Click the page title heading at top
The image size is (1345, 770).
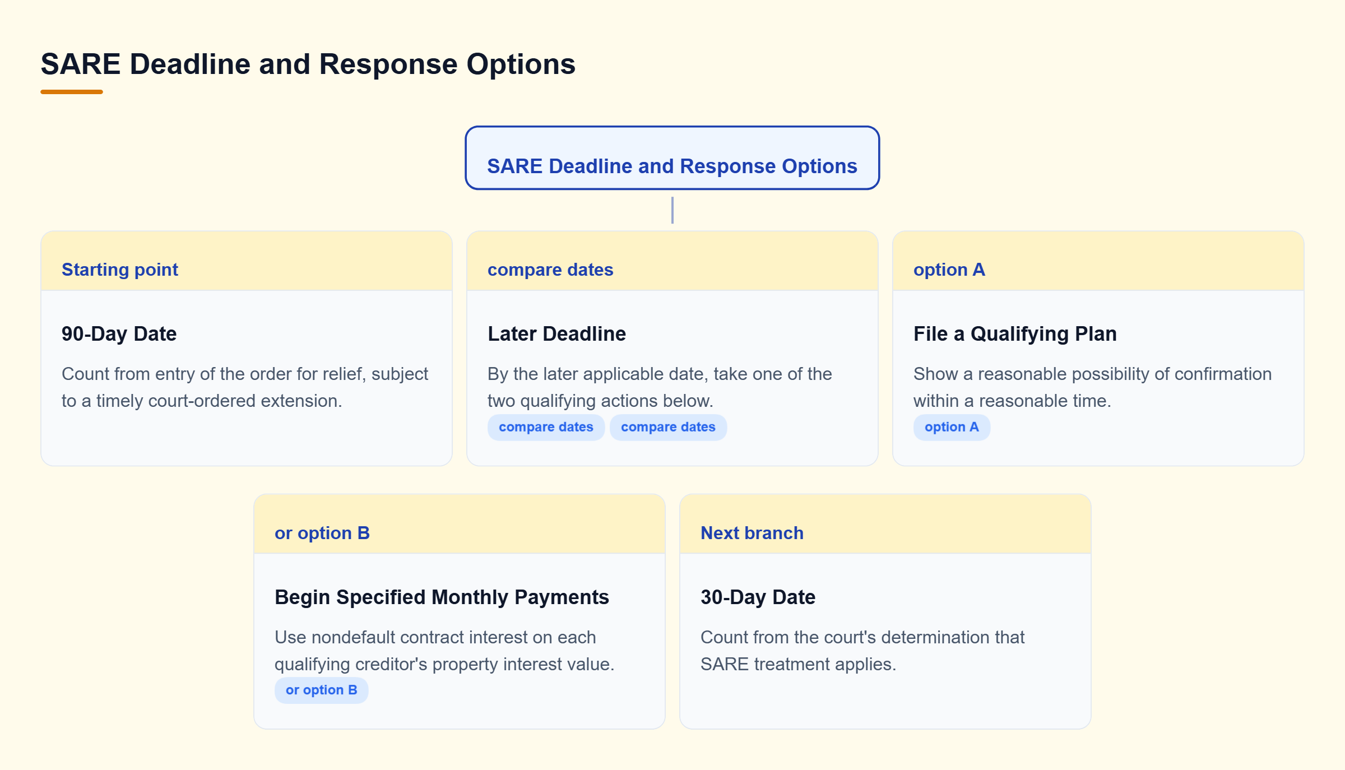click(x=308, y=64)
